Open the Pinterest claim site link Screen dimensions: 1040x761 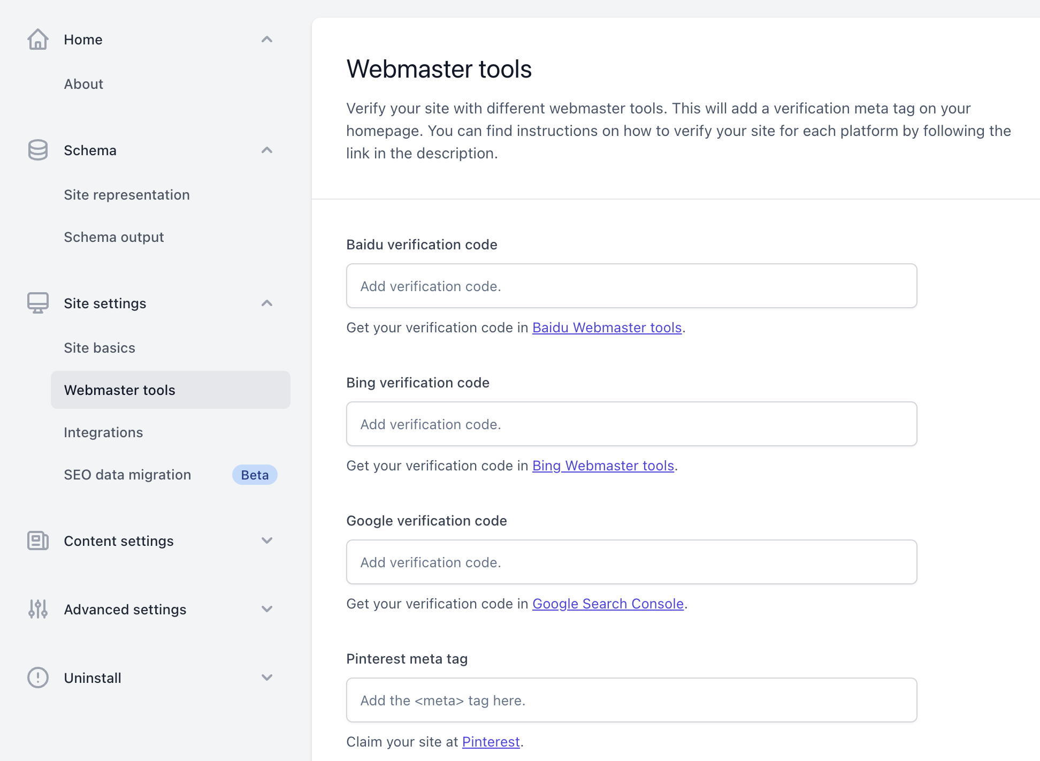pyautogui.click(x=491, y=742)
